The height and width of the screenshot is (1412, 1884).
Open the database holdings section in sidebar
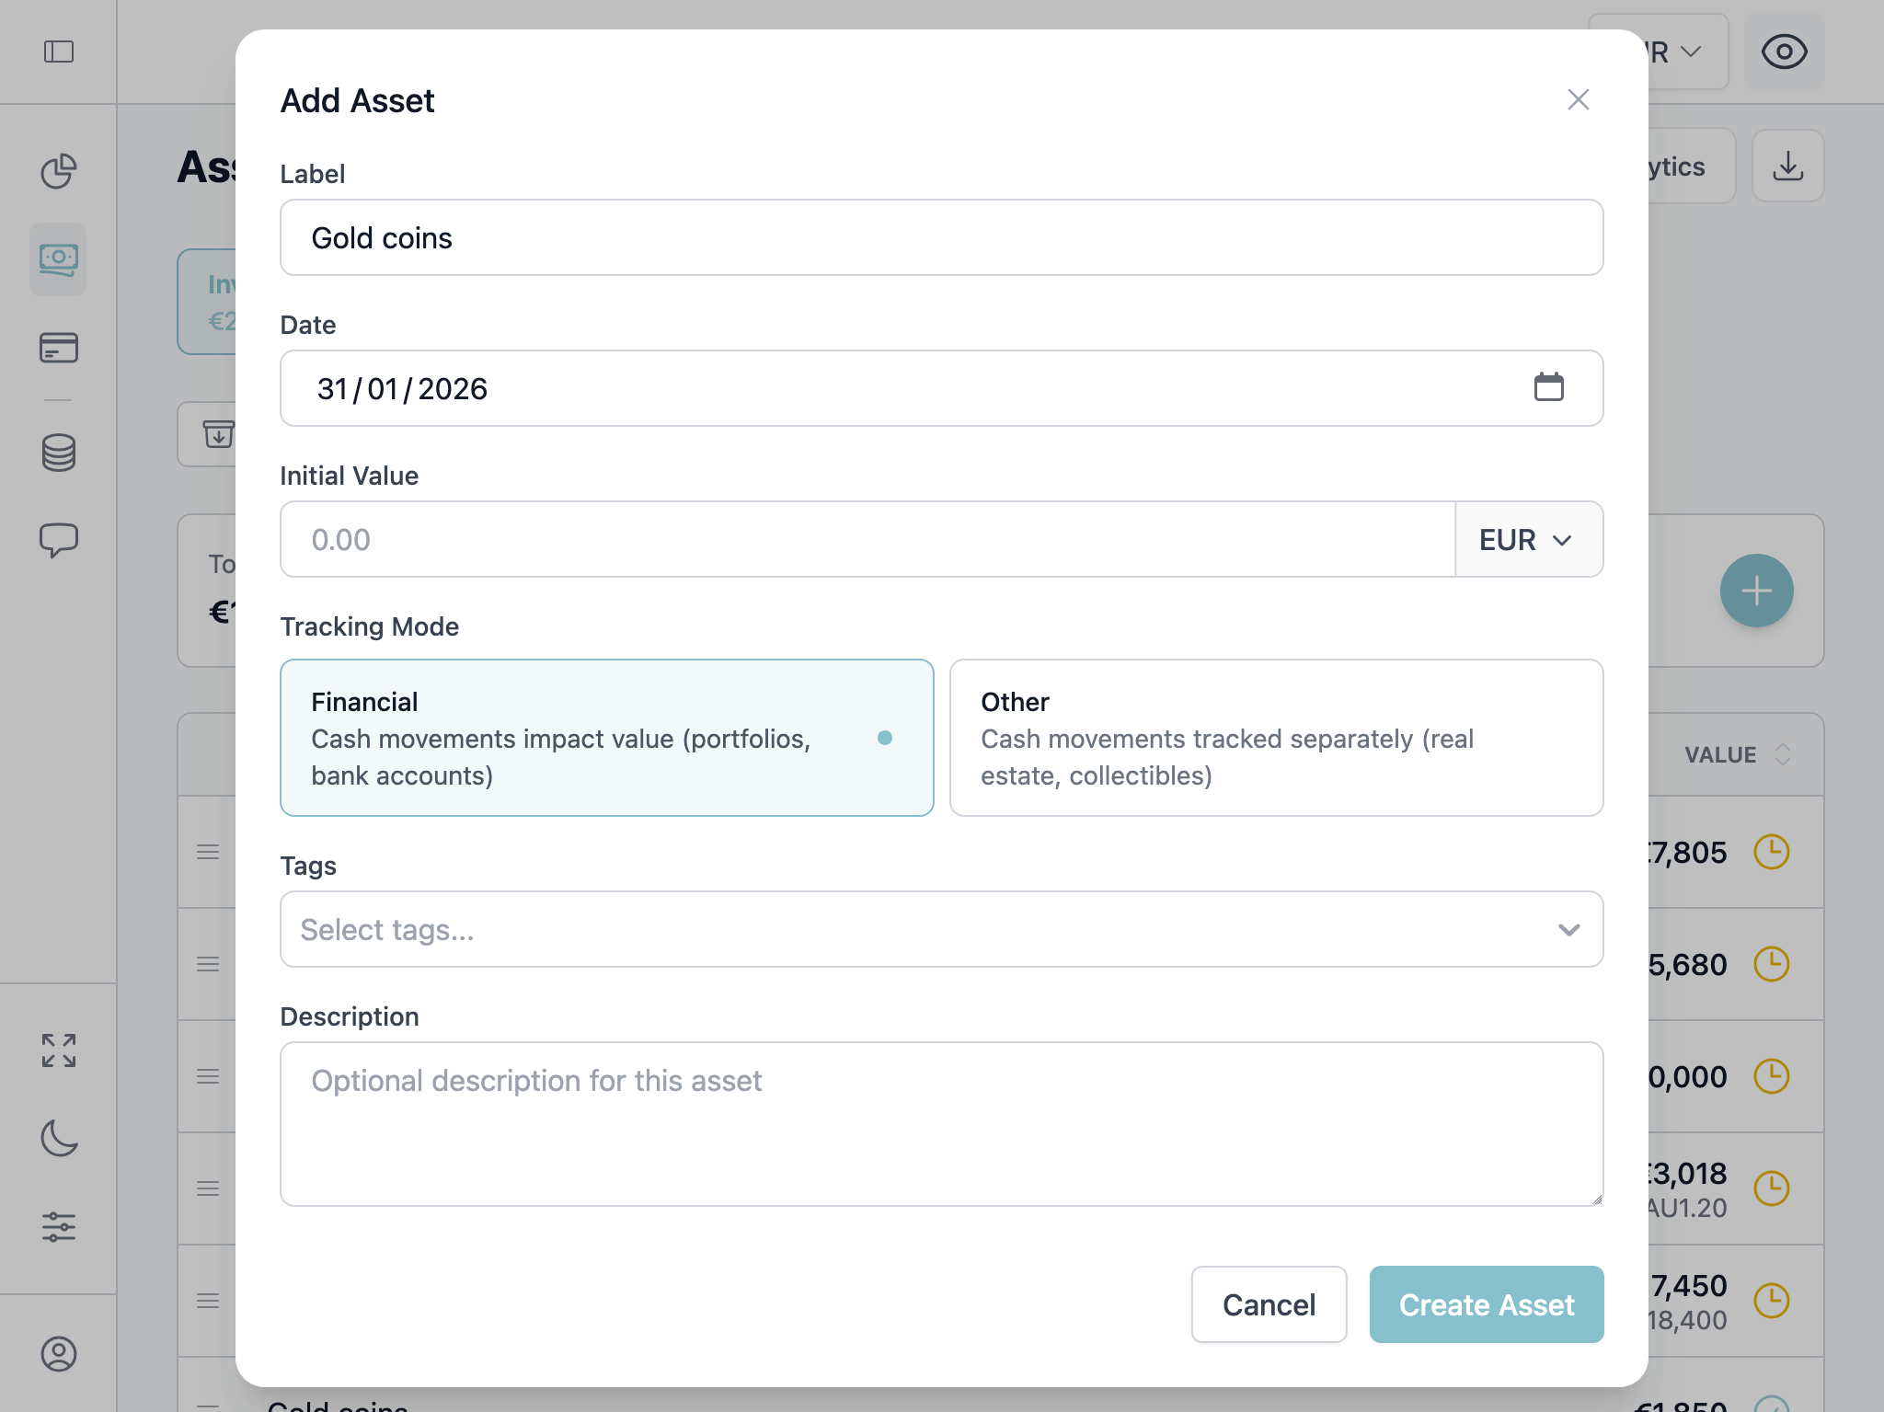(x=58, y=451)
